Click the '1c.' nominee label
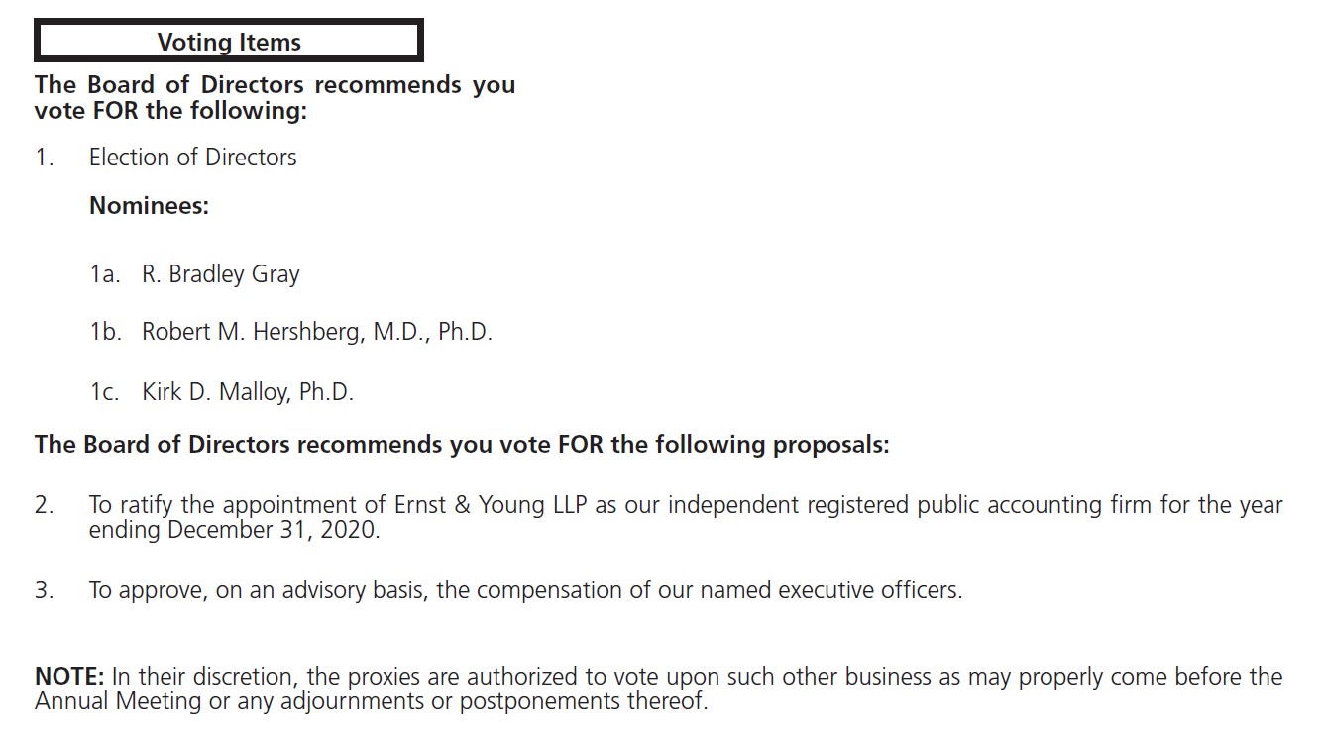This screenshot has width=1323, height=743. click(104, 391)
